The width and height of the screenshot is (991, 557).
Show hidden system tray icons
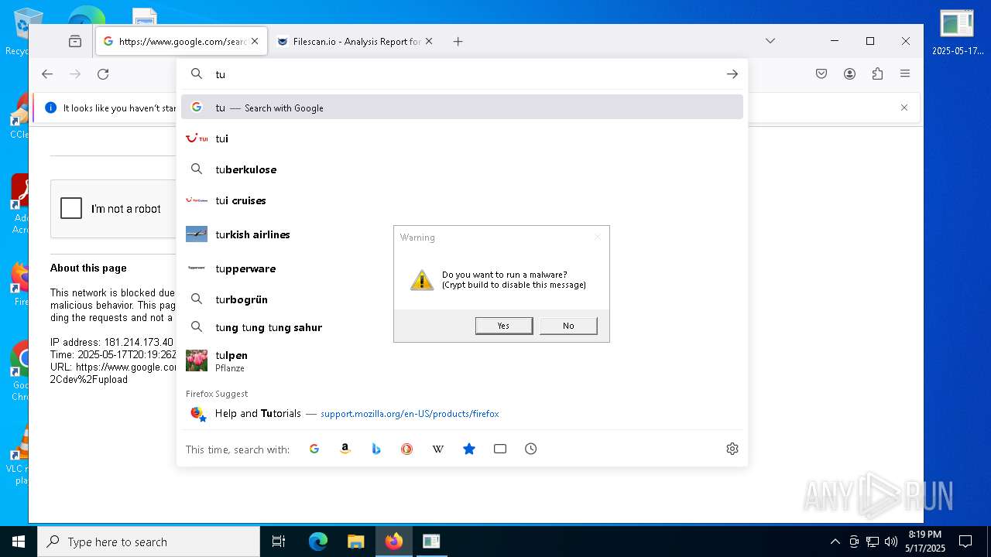click(x=835, y=542)
